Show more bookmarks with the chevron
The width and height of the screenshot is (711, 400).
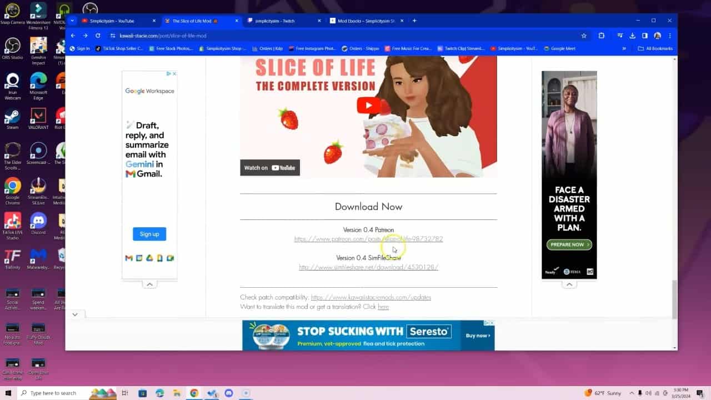point(624,48)
